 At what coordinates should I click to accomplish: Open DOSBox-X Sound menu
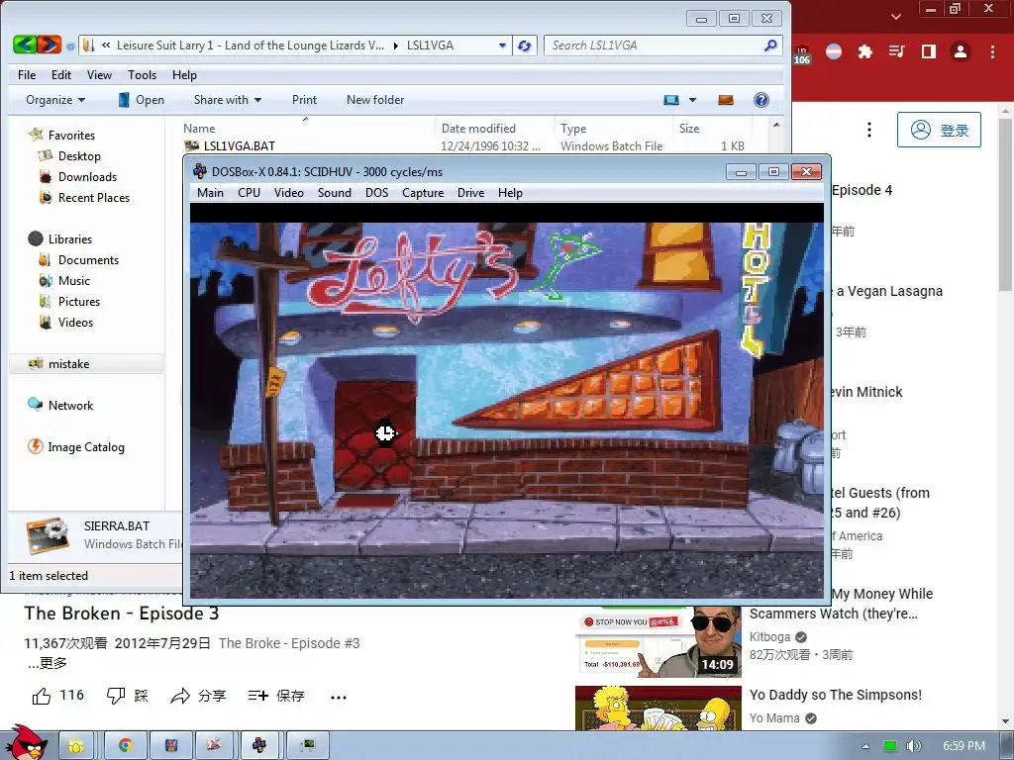point(335,193)
